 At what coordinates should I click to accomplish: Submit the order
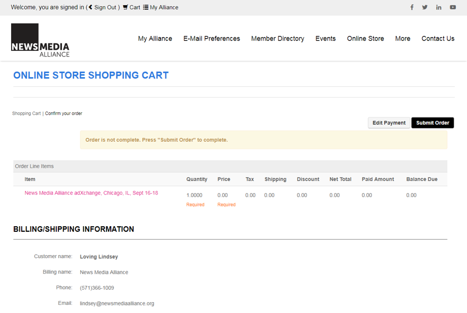[x=432, y=122]
